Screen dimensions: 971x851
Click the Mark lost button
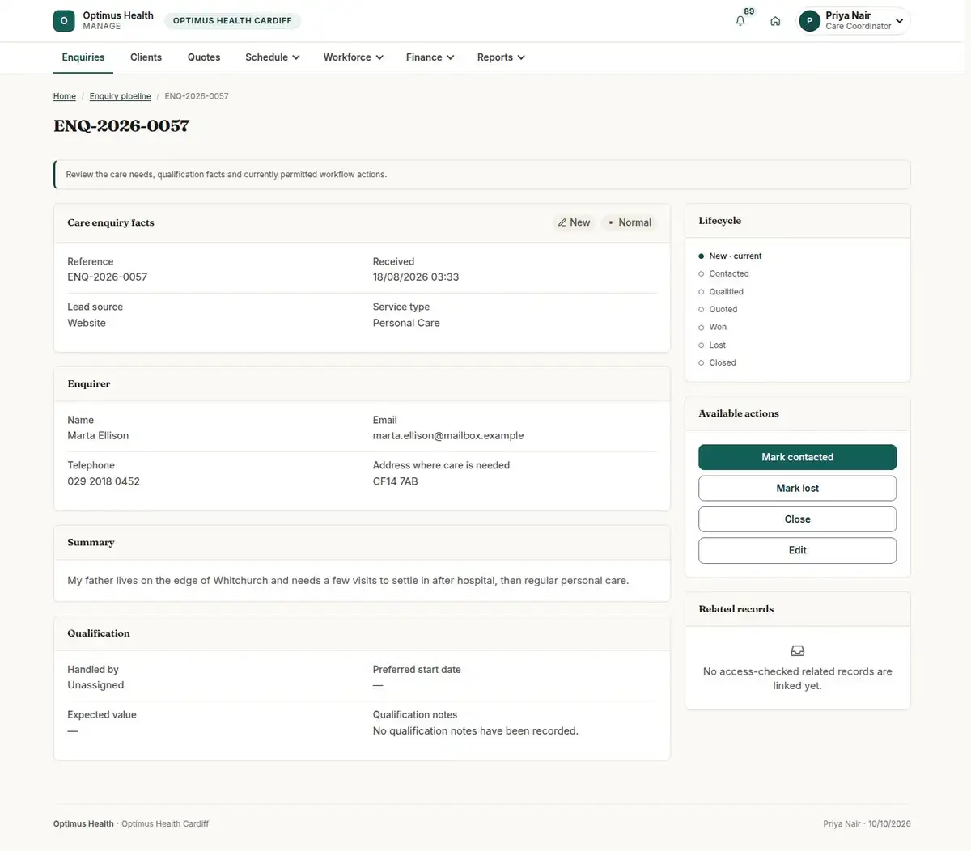(x=798, y=488)
